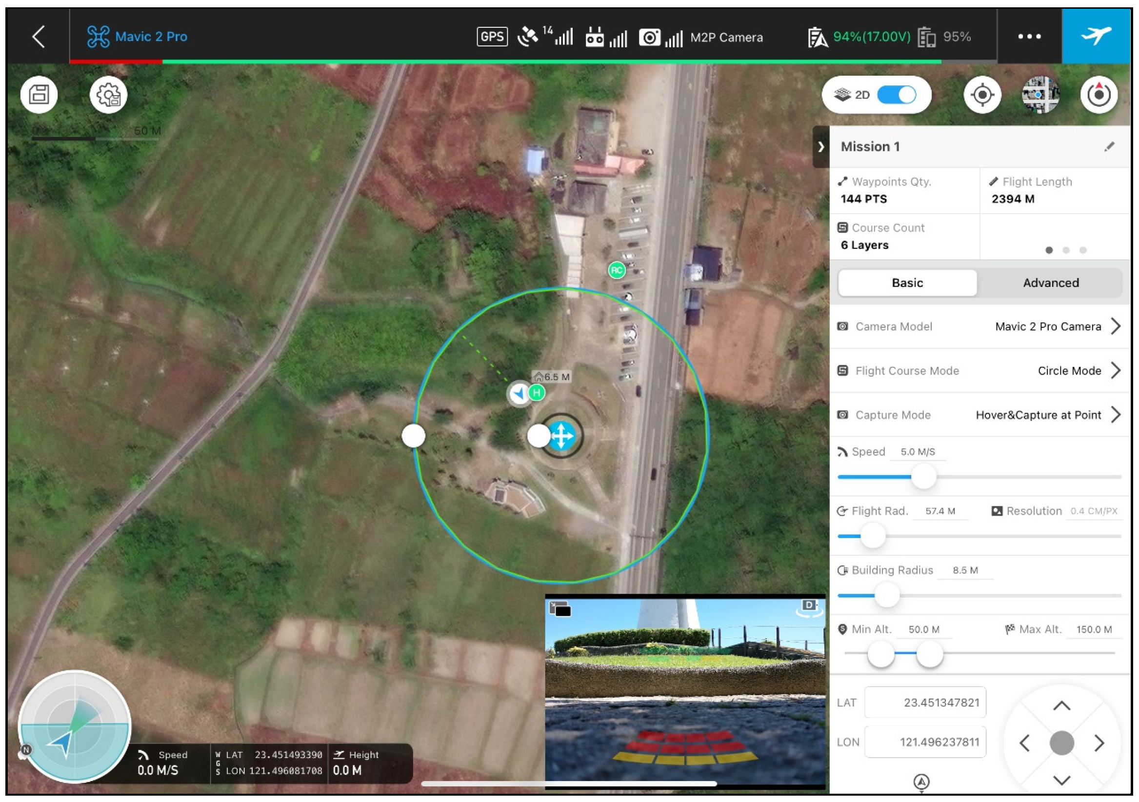The width and height of the screenshot is (1139, 802).
Task: Edit Mission 1 name pencil icon
Action: 1109,147
